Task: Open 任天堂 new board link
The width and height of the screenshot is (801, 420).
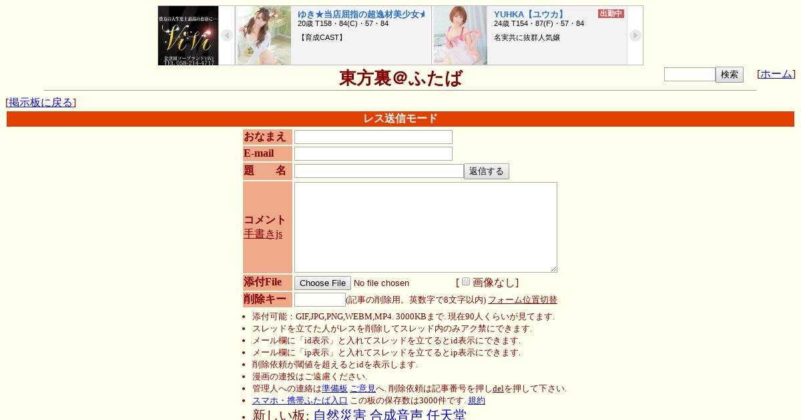Action: tap(447, 415)
